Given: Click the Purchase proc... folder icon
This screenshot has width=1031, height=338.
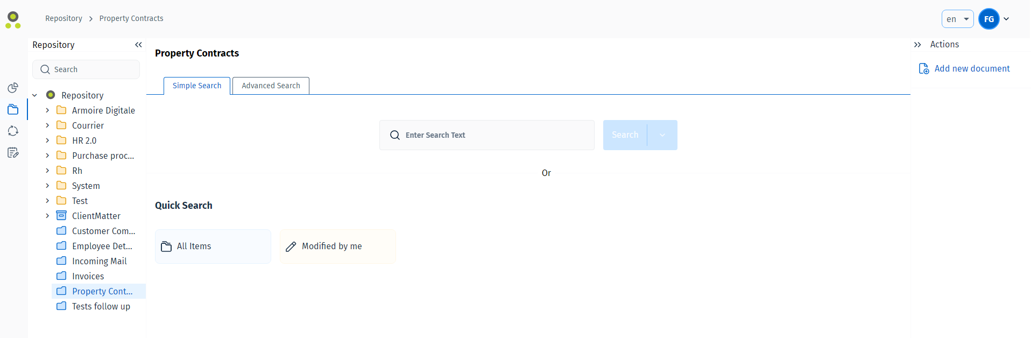Looking at the screenshot, I should point(61,155).
